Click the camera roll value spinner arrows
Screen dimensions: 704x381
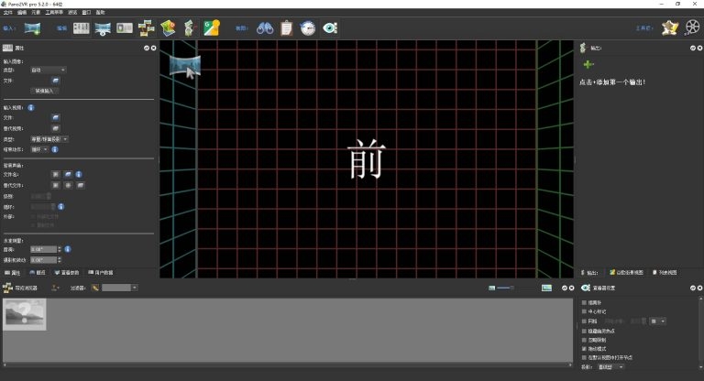[x=60, y=260]
